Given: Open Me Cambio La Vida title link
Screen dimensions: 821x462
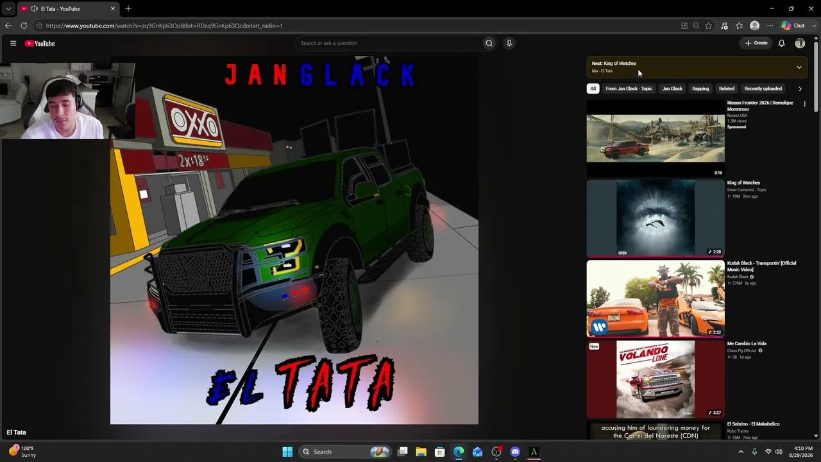Looking at the screenshot, I should click(x=747, y=344).
